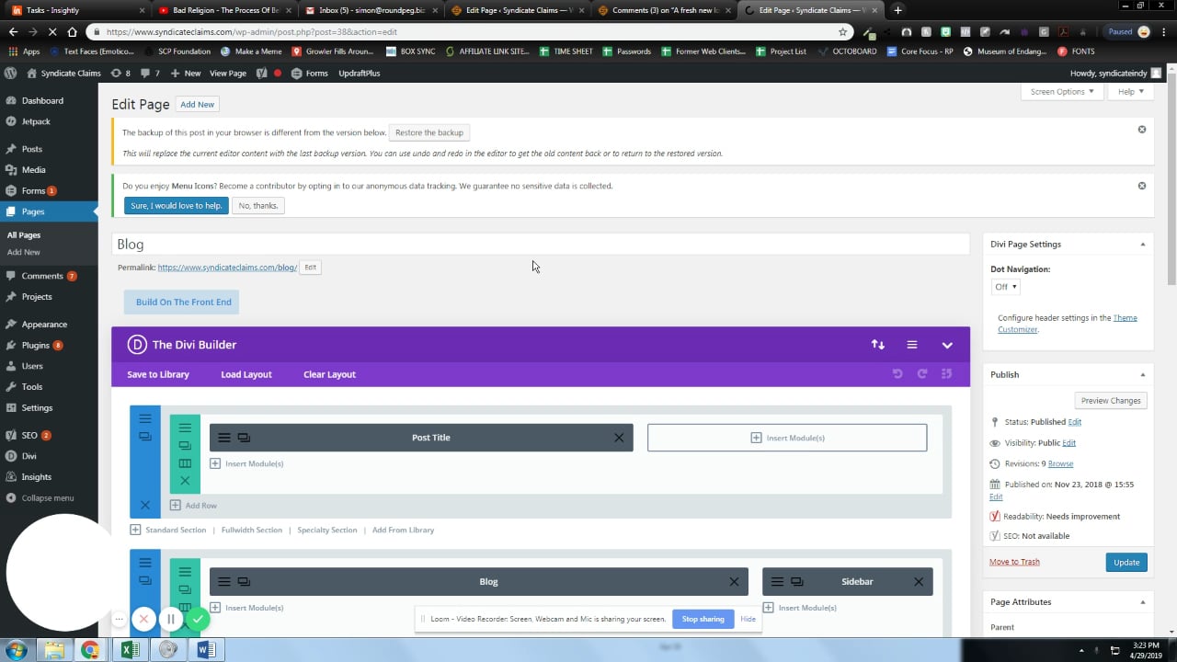Click Stop sharing in the Loom bar
The height and width of the screenshot is (662, 1177).
(x=703, y=619)
